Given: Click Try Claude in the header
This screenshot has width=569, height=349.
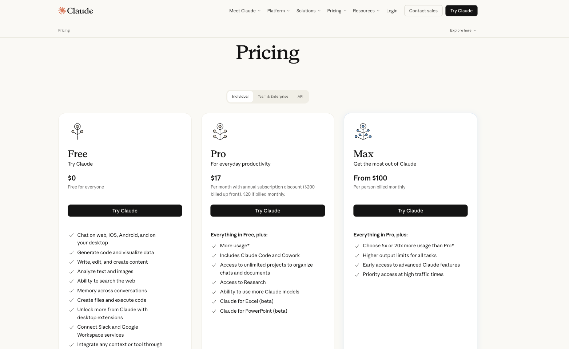Looking at the screenshot, I should [x=461, y=11].
